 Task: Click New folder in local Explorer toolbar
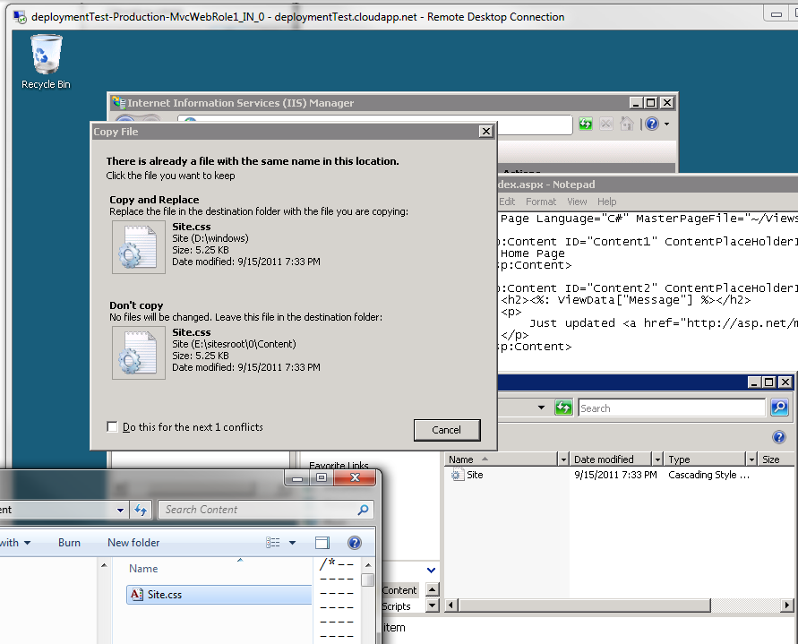(x=133, y=543)
